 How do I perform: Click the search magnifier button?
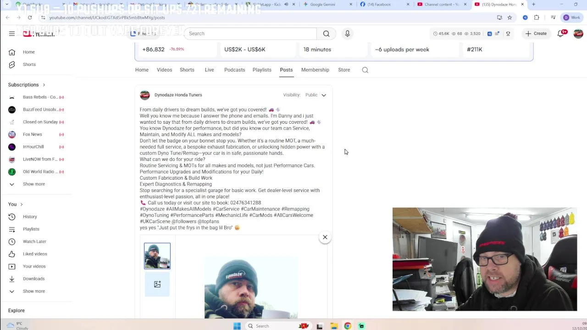point(326,33)
